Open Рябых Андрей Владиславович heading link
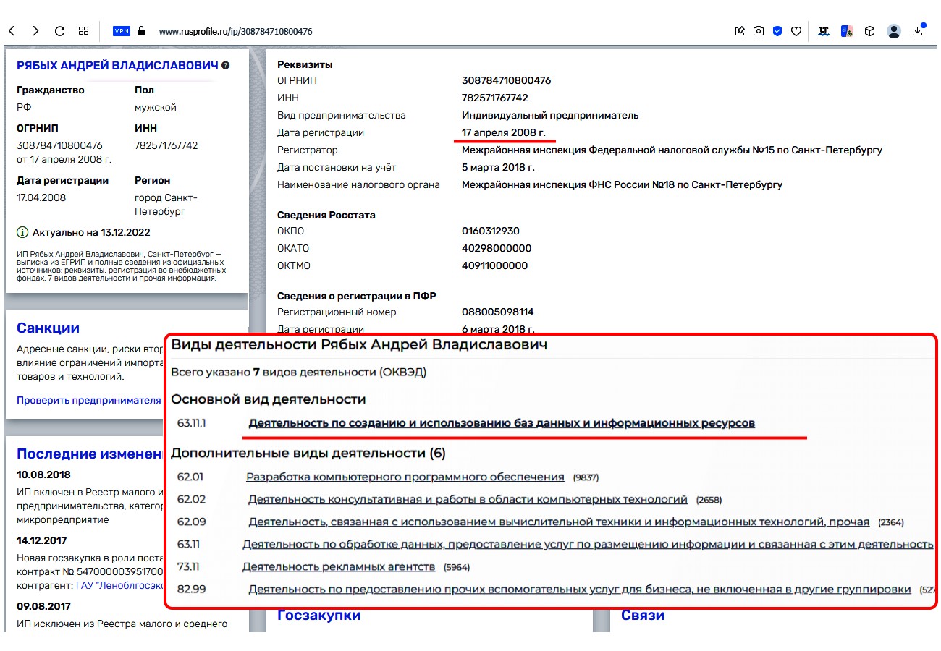The image size is (941, 651). (117, 66)
